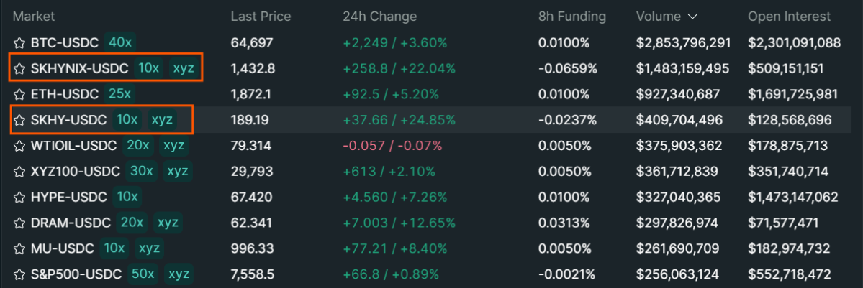Sort table by 24h Change column

[x=379, y=17]
